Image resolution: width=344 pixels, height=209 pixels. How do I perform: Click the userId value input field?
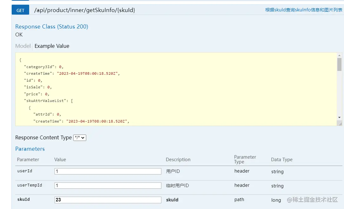(x=108, y=171)
